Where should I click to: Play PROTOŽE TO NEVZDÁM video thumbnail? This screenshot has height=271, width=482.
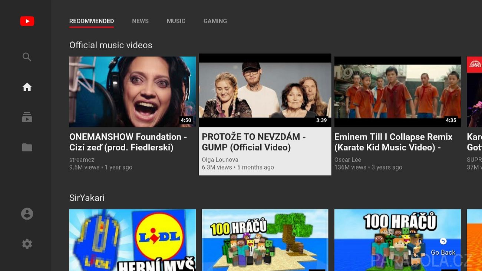(265, 90)
